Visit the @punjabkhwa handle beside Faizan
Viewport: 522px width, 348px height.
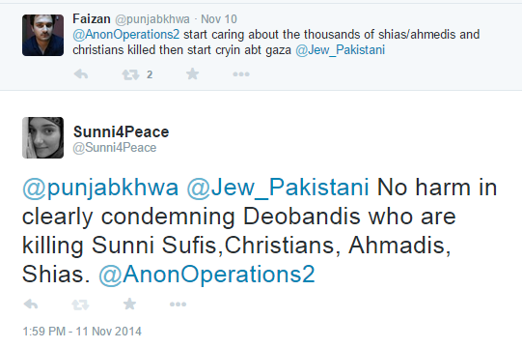152,19
